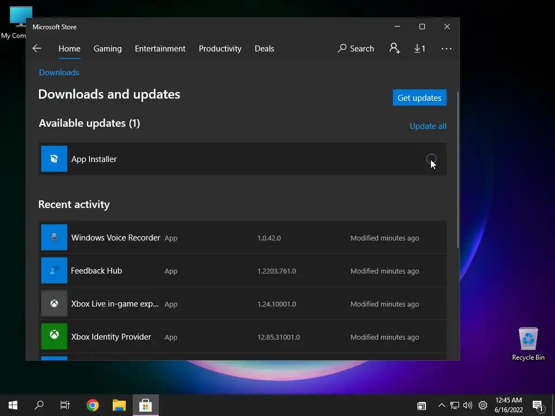
Task: Switch to the Entertainment tab
Action: (160, 48)
